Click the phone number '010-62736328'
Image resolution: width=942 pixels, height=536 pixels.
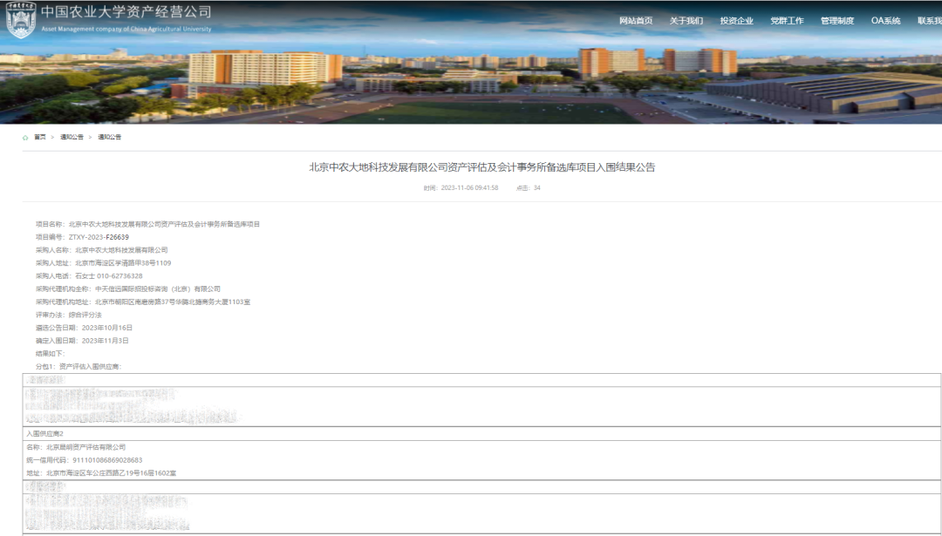point(119,276)
